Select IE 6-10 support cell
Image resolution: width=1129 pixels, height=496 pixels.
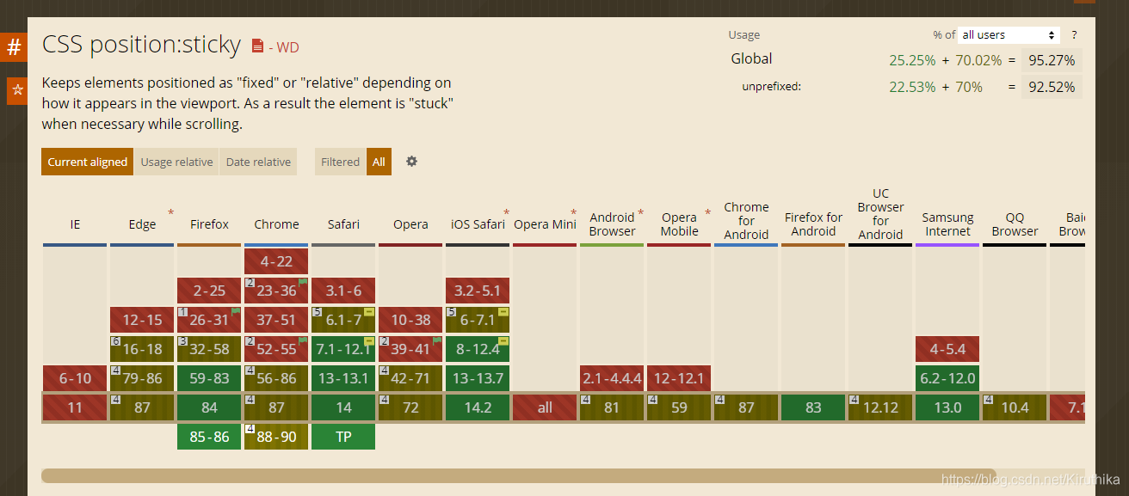click(x=75, y=378)
